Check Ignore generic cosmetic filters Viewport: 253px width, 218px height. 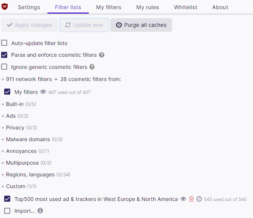(5, 67)
